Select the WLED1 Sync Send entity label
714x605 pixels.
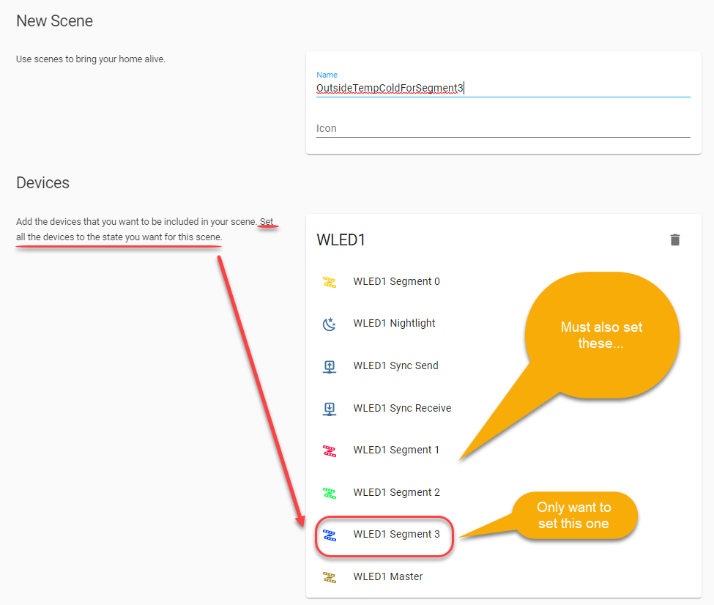point(395,365)
